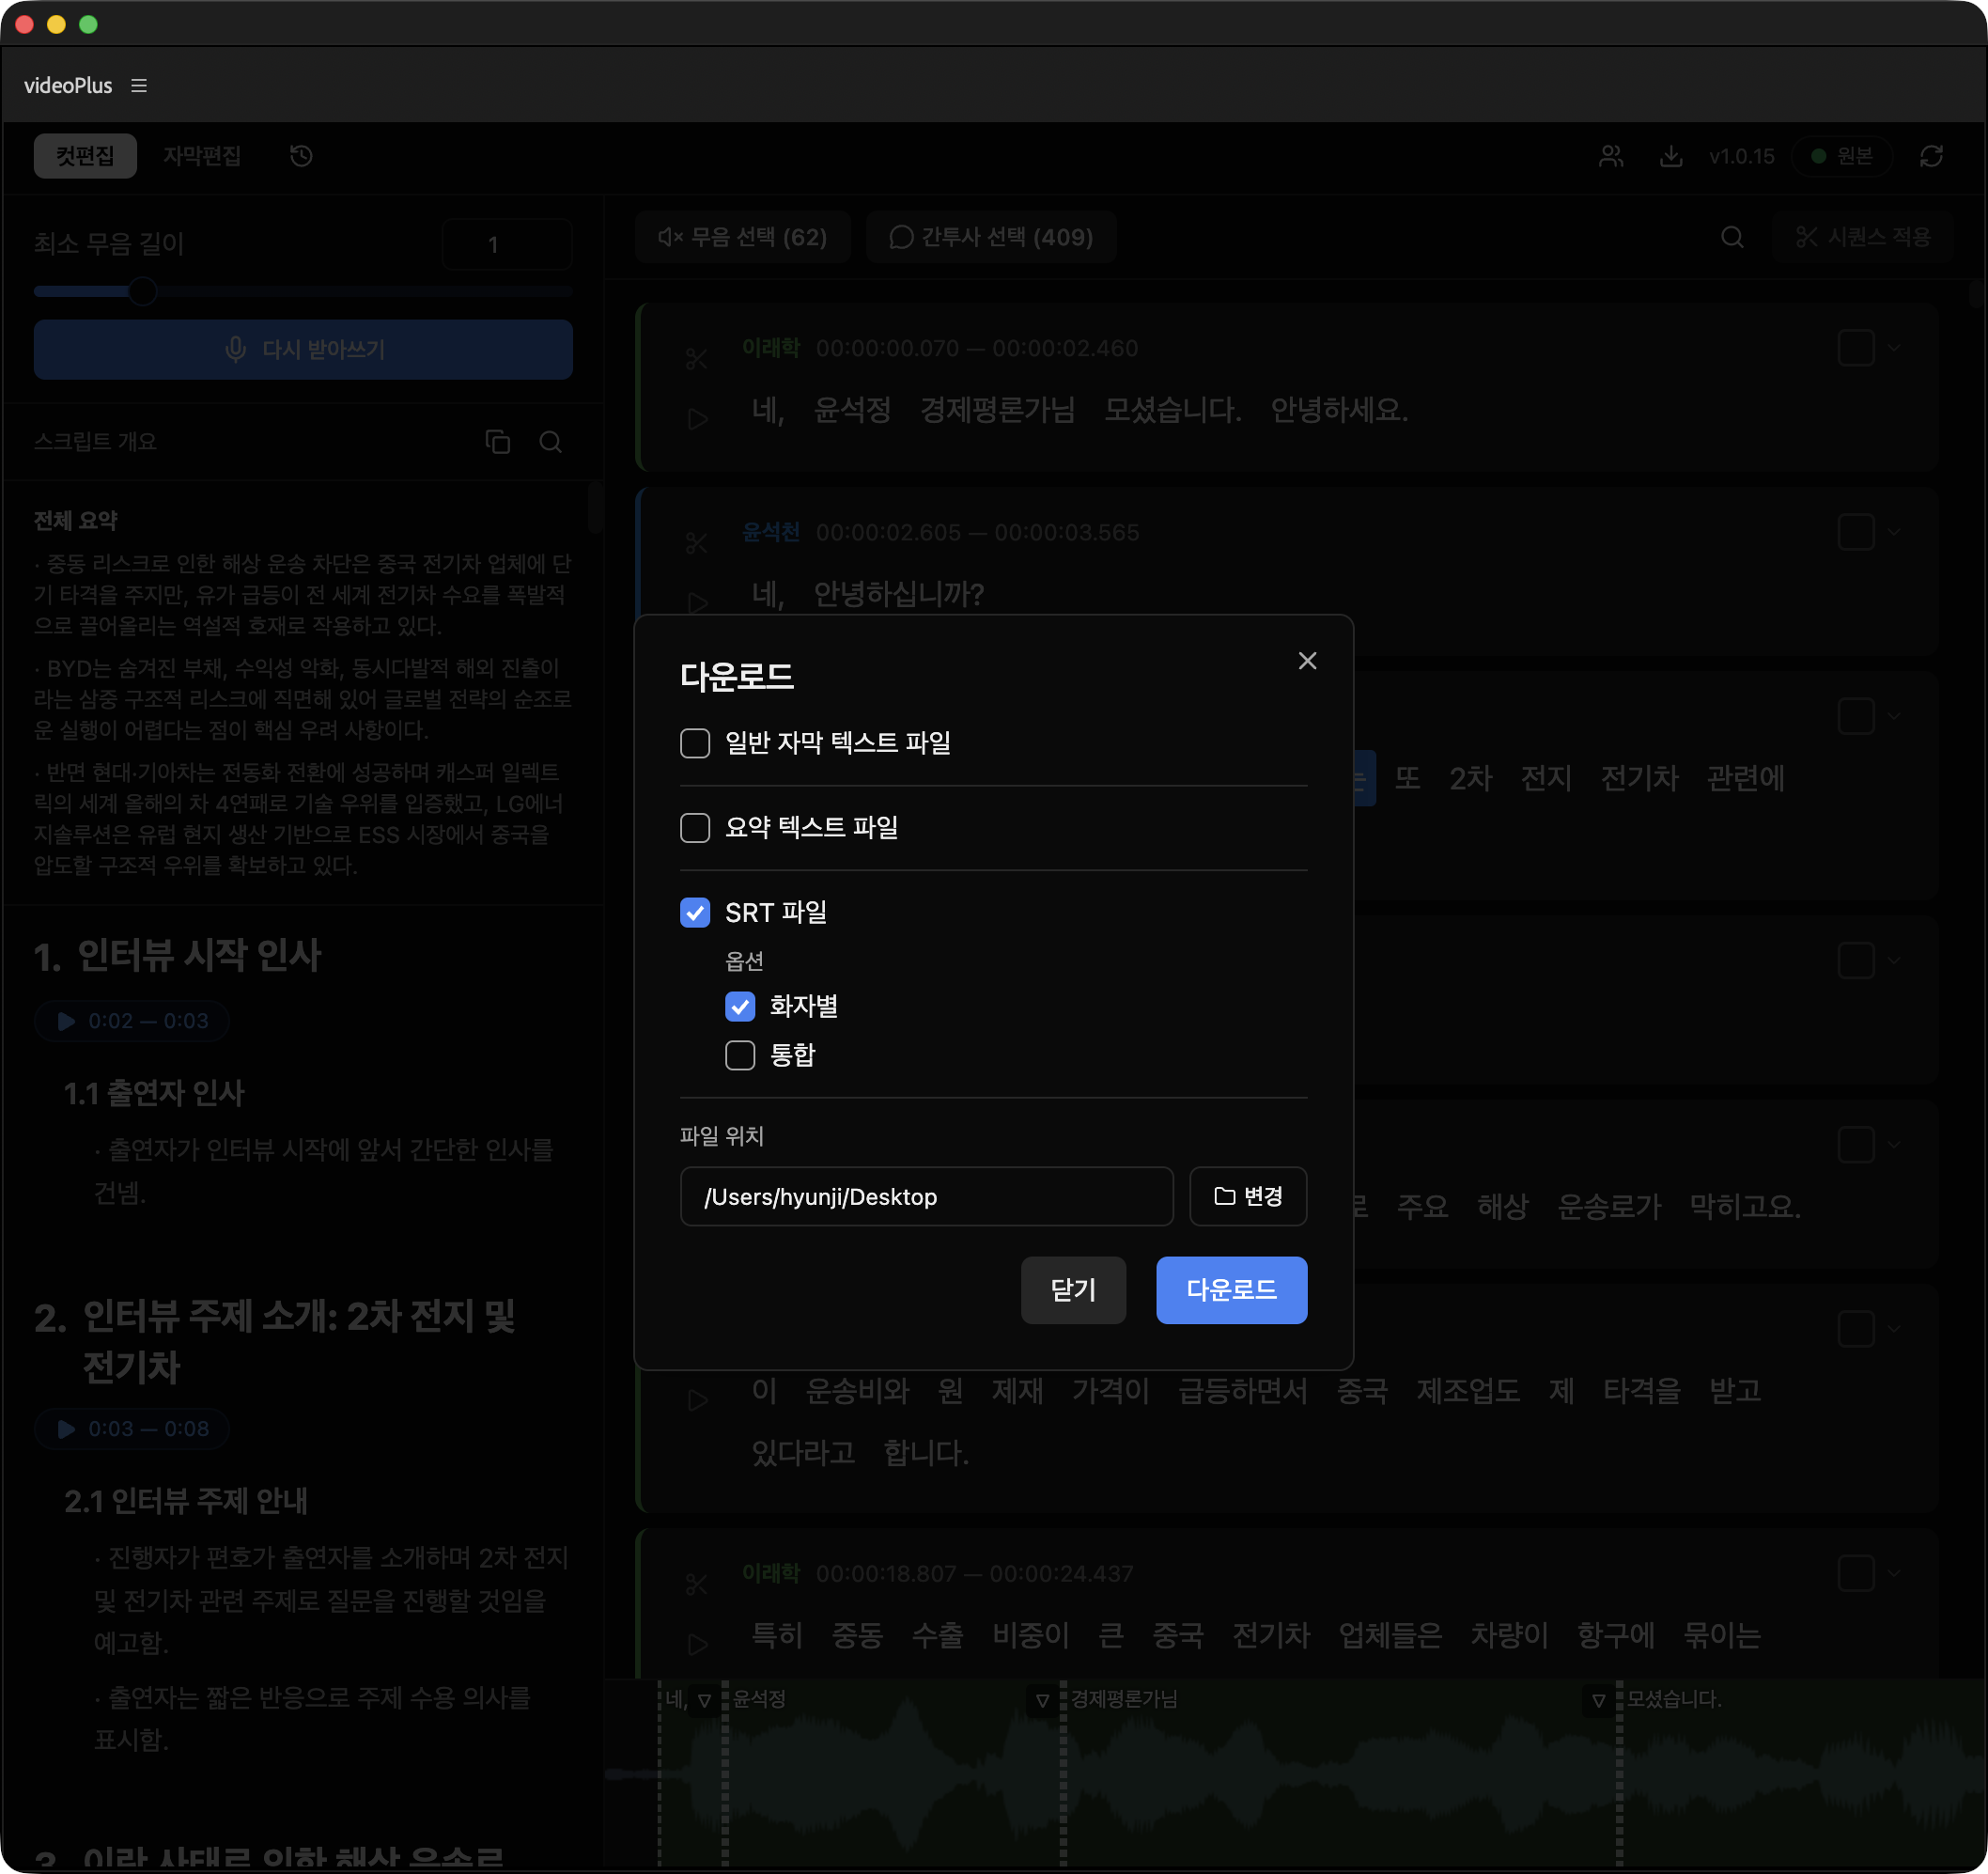This screenshot has width=1988, height=1874.
Task: Open the users icon in top bar
Action: coord(1610,156)
